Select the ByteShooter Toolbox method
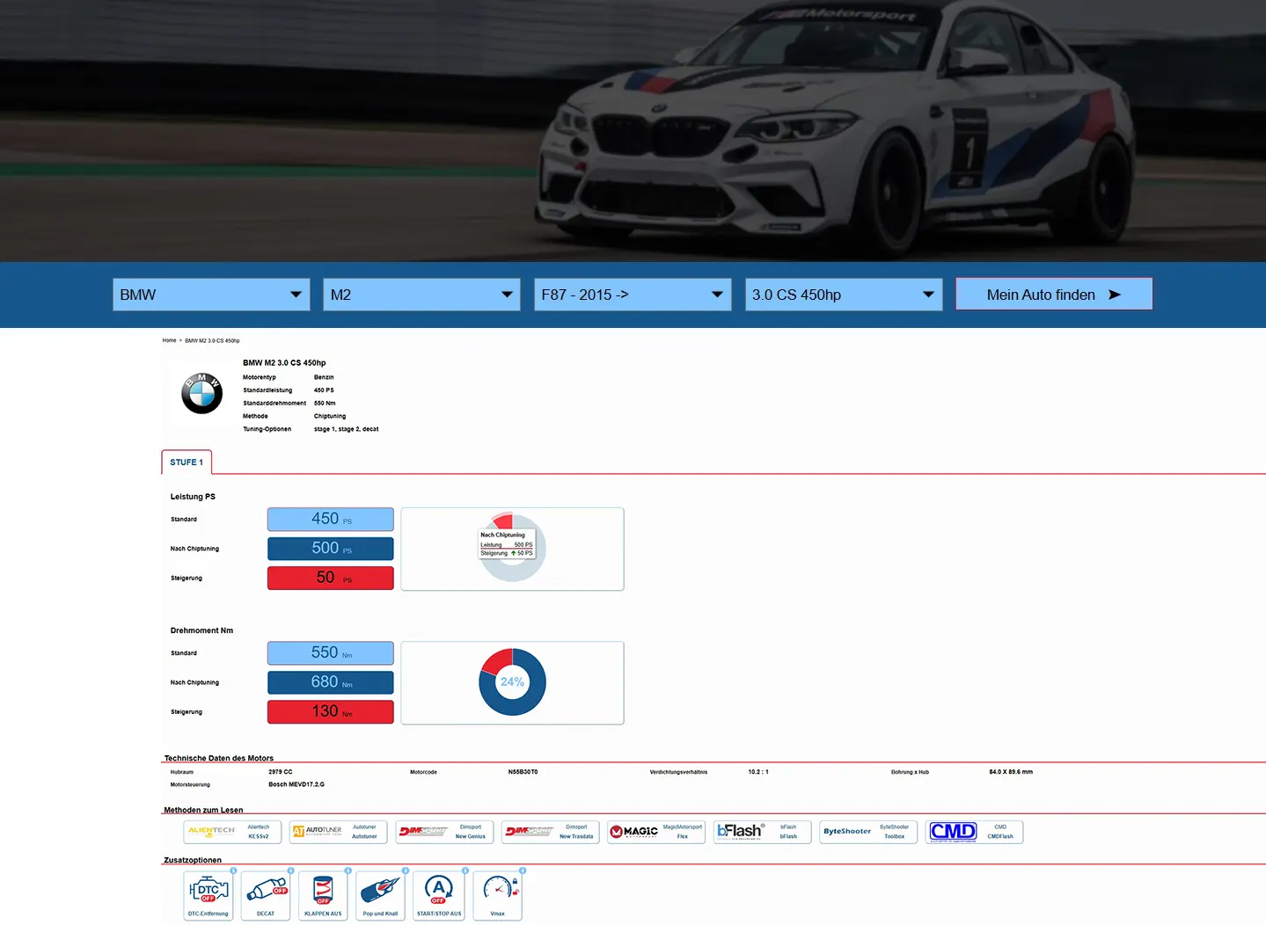 [x=868, y=832]
